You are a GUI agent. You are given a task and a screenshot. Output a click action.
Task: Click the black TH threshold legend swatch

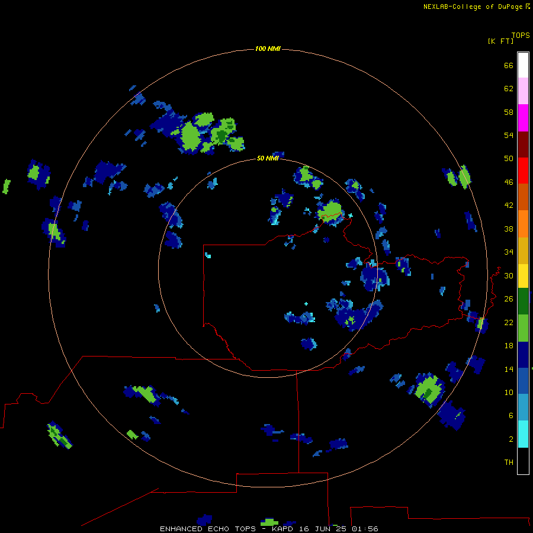(x=523, y=461)
